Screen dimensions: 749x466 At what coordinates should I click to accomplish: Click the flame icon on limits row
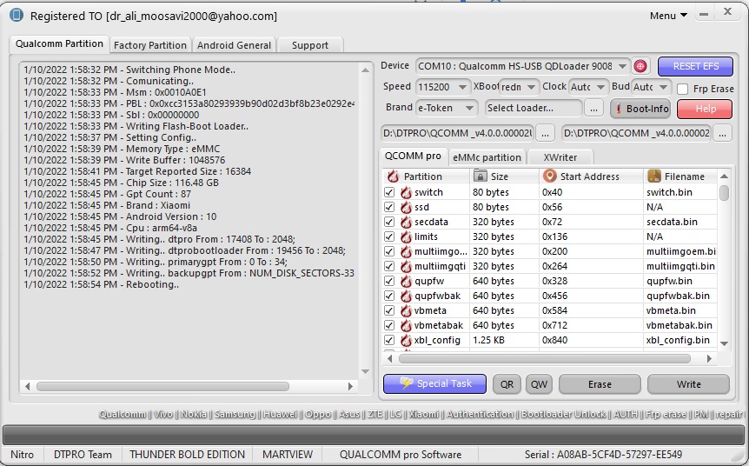pos(406,236)
